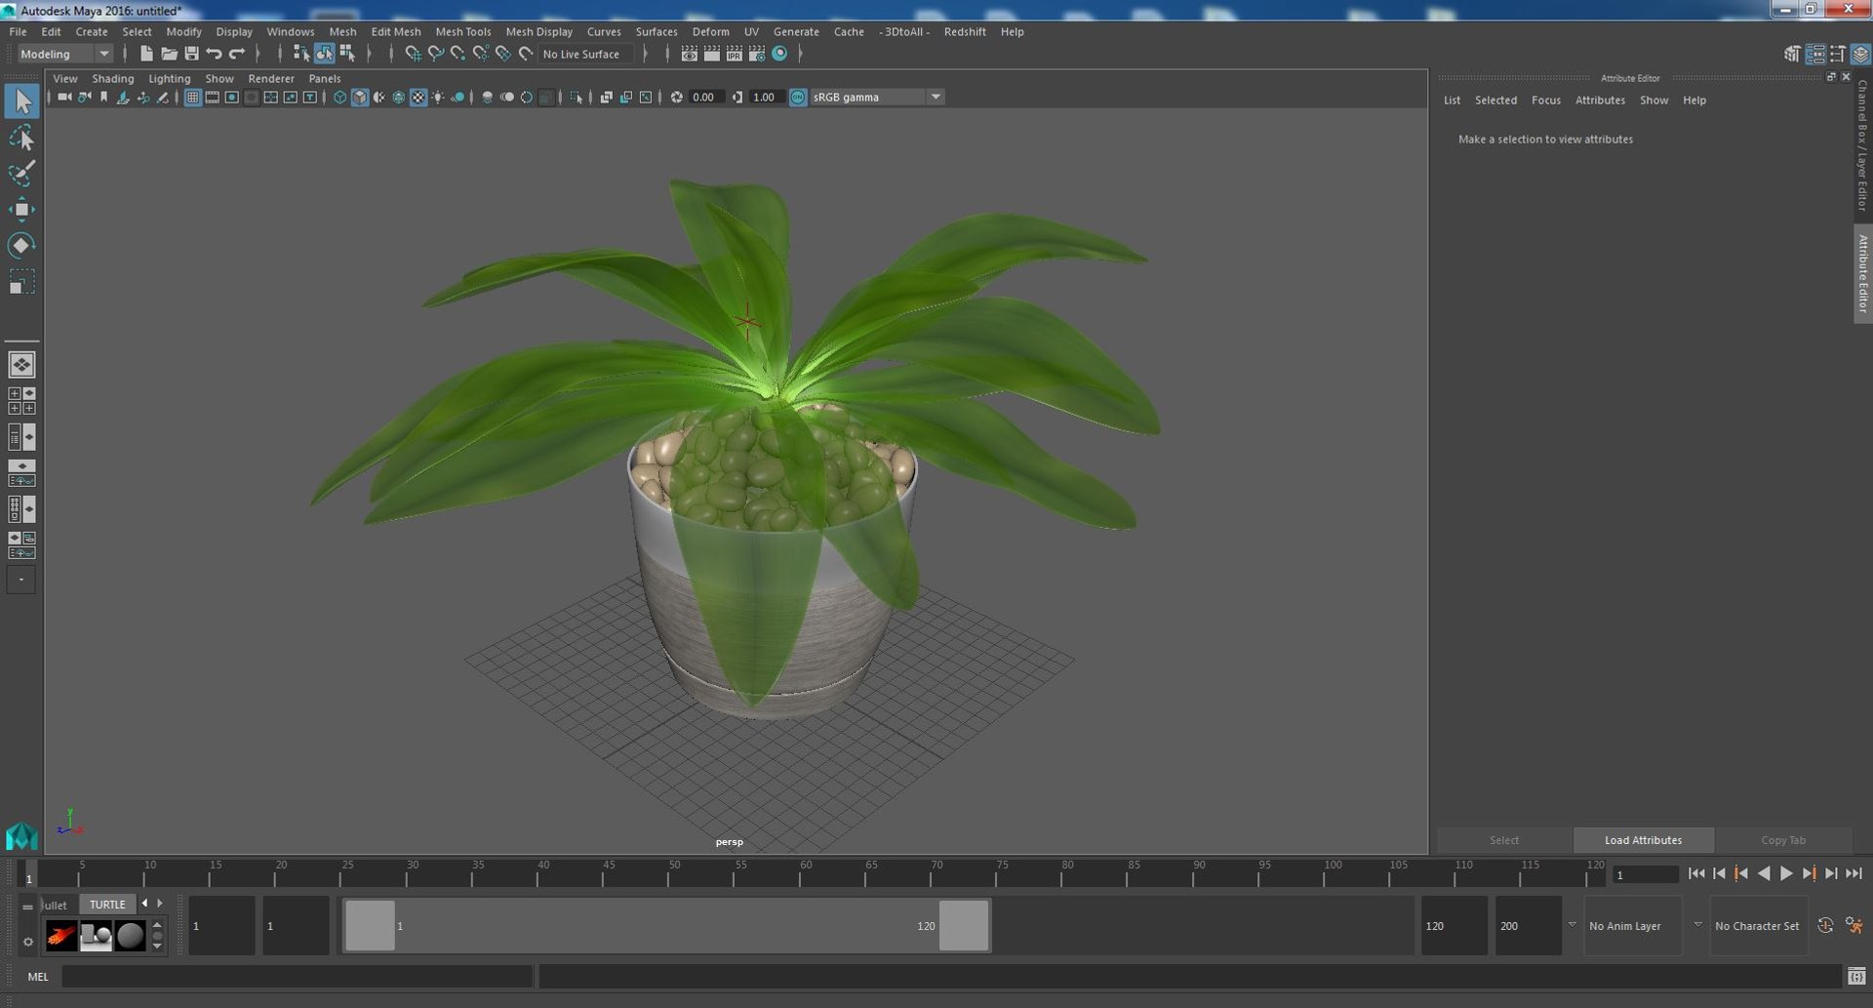The width and height of the screenshot is (1873, 1008).
Task: Open the shelf options menu icon
Action: (x=27, y=942)
